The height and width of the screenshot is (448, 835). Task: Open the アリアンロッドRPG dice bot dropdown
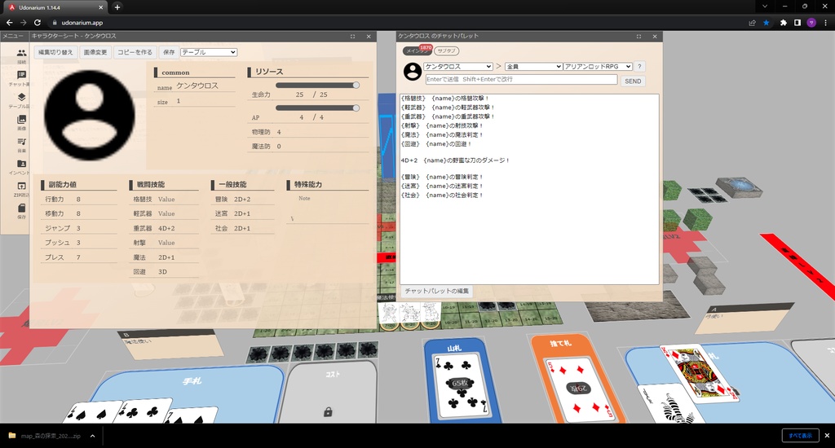(x=598, y=67)
